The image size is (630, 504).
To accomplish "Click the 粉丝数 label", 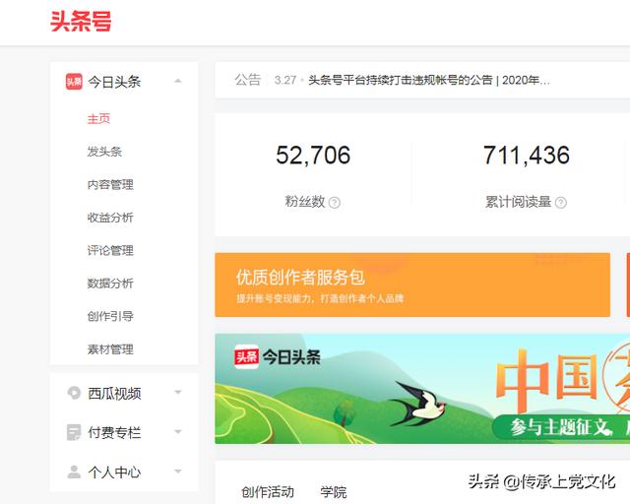I will [x=305, y=202].
